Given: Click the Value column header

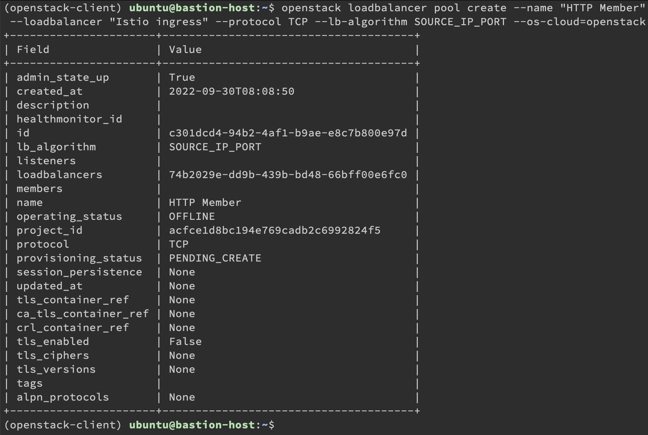Looking at the screenshot, I should [x=185, y=50].
